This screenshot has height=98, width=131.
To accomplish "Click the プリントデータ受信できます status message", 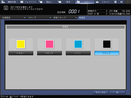I will click(23, 96).
